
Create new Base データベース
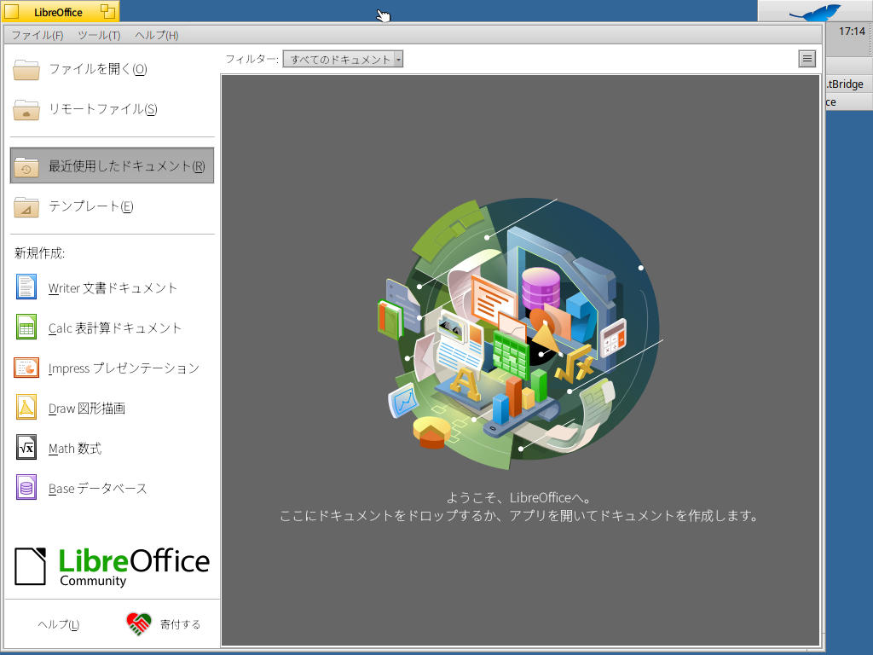pyautogui.click(x=97, y=488)
